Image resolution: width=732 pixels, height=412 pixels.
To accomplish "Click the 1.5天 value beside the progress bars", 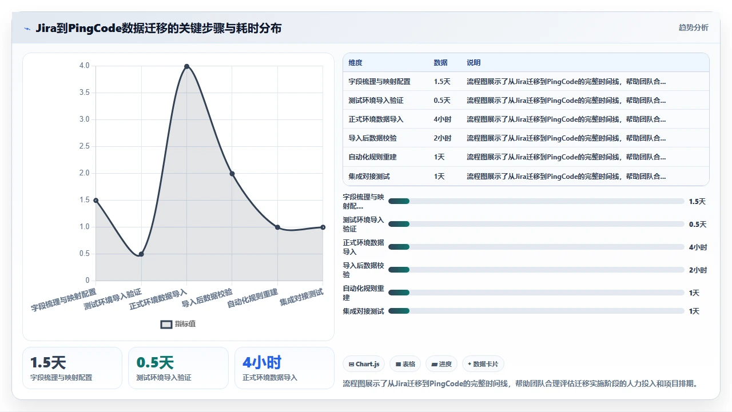I will pyautogui.click(x=697, y=201).
